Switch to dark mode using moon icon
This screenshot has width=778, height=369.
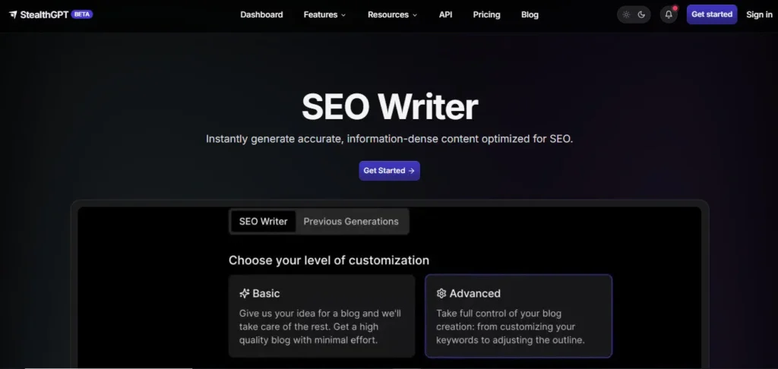642,14
